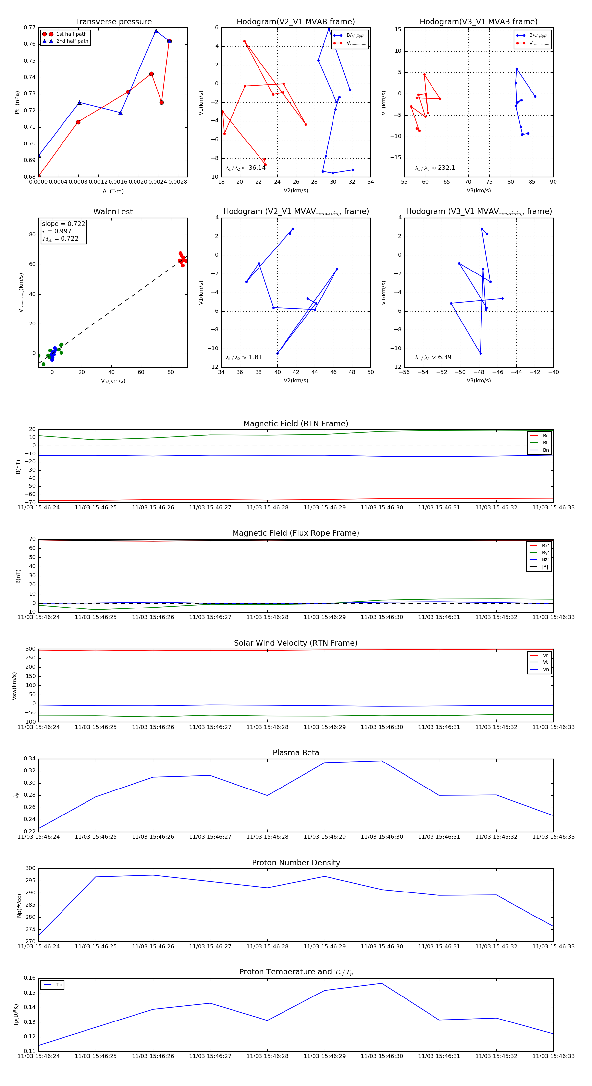
Task: Click 'Bt' legend entry in RTN field plot
Action: [539, 443]
